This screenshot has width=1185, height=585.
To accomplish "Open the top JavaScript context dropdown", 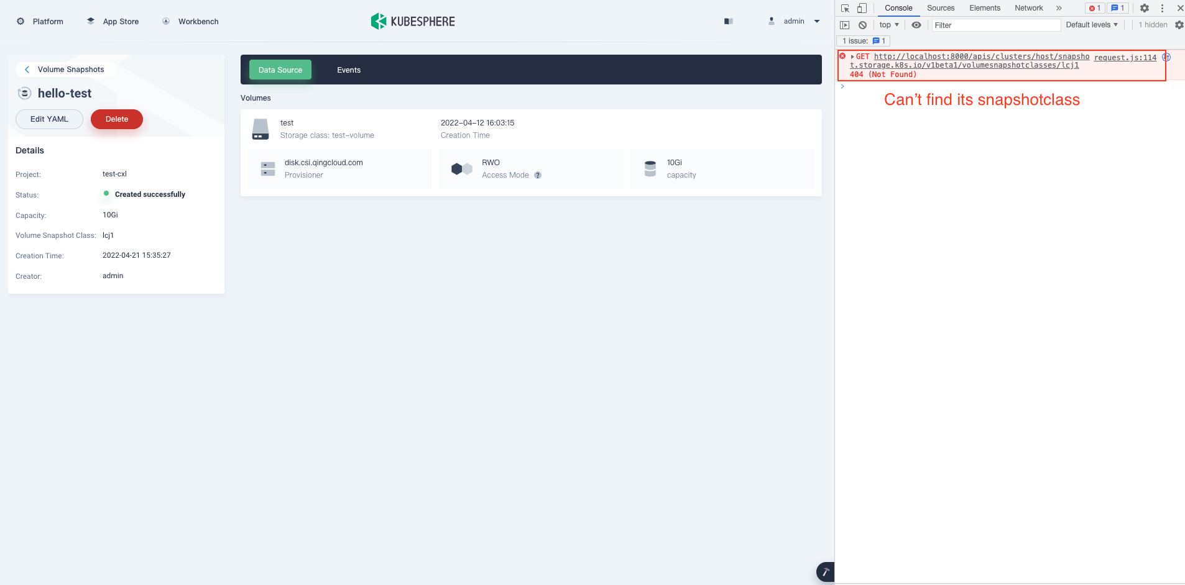I will pos(889,25).
